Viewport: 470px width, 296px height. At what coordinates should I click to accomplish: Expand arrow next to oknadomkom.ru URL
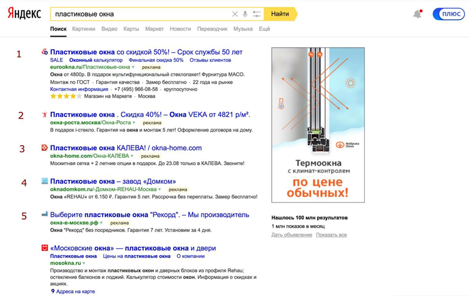click(x=160, y=189)
